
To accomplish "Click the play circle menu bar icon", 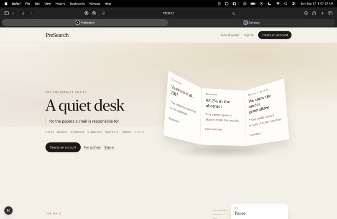I will click(261, 3).
